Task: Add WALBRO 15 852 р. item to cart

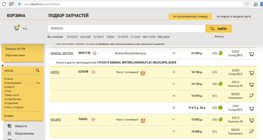Action: point(251,120)
